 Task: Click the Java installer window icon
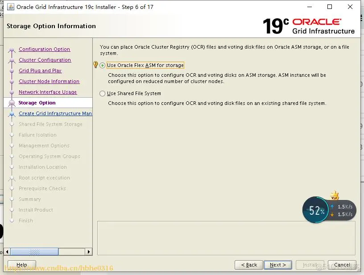[x=11, y=7]
